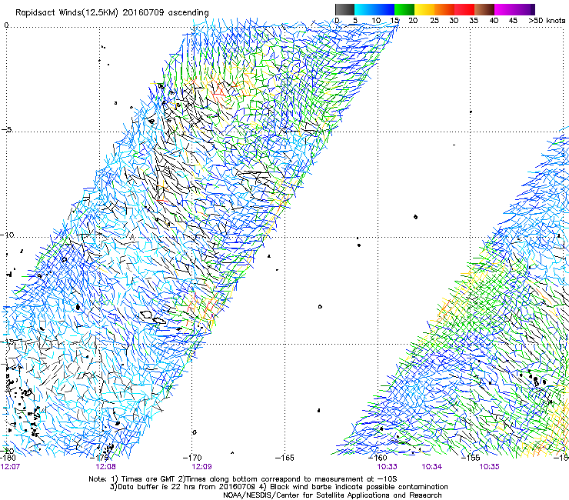Click the ">50 knots" legend label
Viewport: 569px width, 500px height.
coord(547,21)
